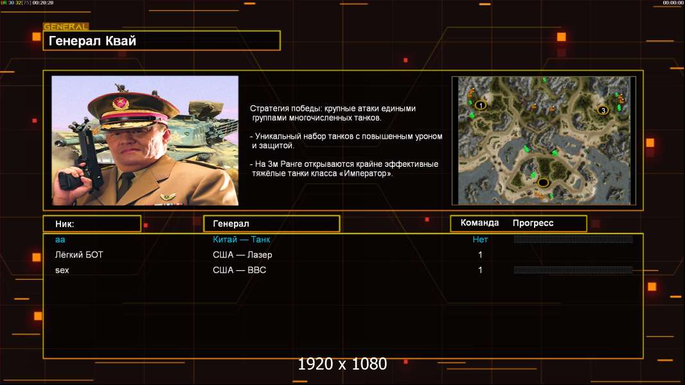Click the 'Генерал' column header

pos(272,224)
